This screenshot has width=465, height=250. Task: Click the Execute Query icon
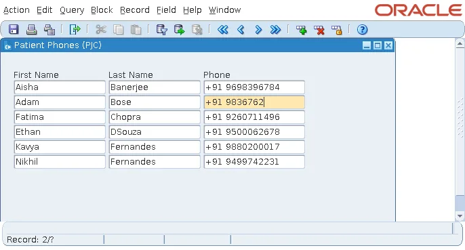[x=179, y=30]
